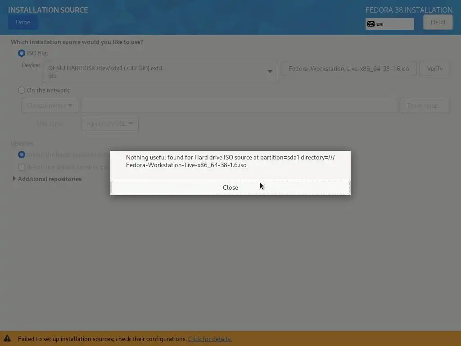Close the error dialog

click(230, 187)
